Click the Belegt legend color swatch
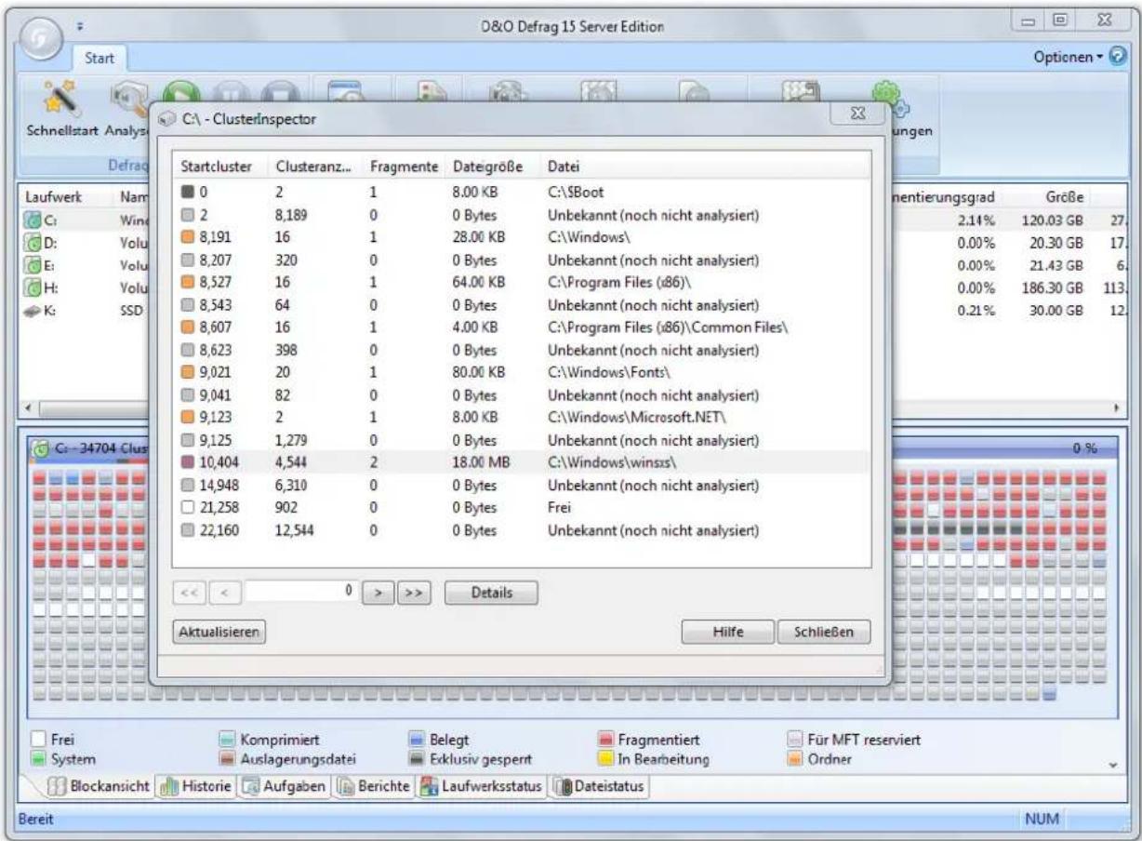This screenshot has width=1142, height=841. pos(418,741)
